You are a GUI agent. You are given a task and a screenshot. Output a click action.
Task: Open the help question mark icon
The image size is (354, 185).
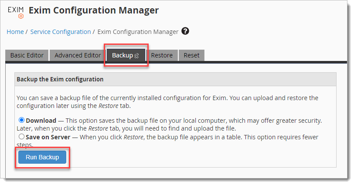[x=185, y=31]
